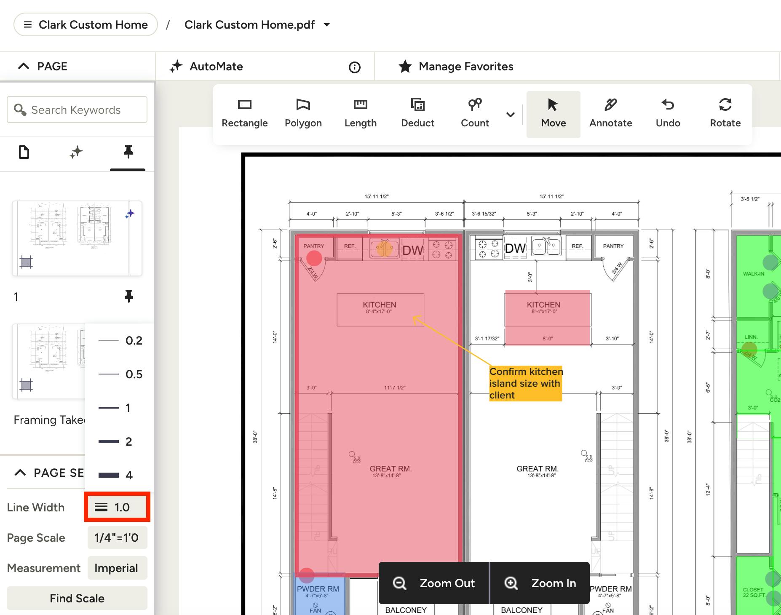Choose the Deduct tool
Viewport: 781px width, 615px height.
[417, 114]
